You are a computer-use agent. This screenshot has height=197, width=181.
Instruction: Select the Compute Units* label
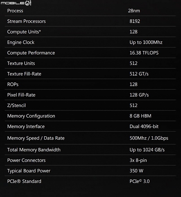tap(24, 32)
